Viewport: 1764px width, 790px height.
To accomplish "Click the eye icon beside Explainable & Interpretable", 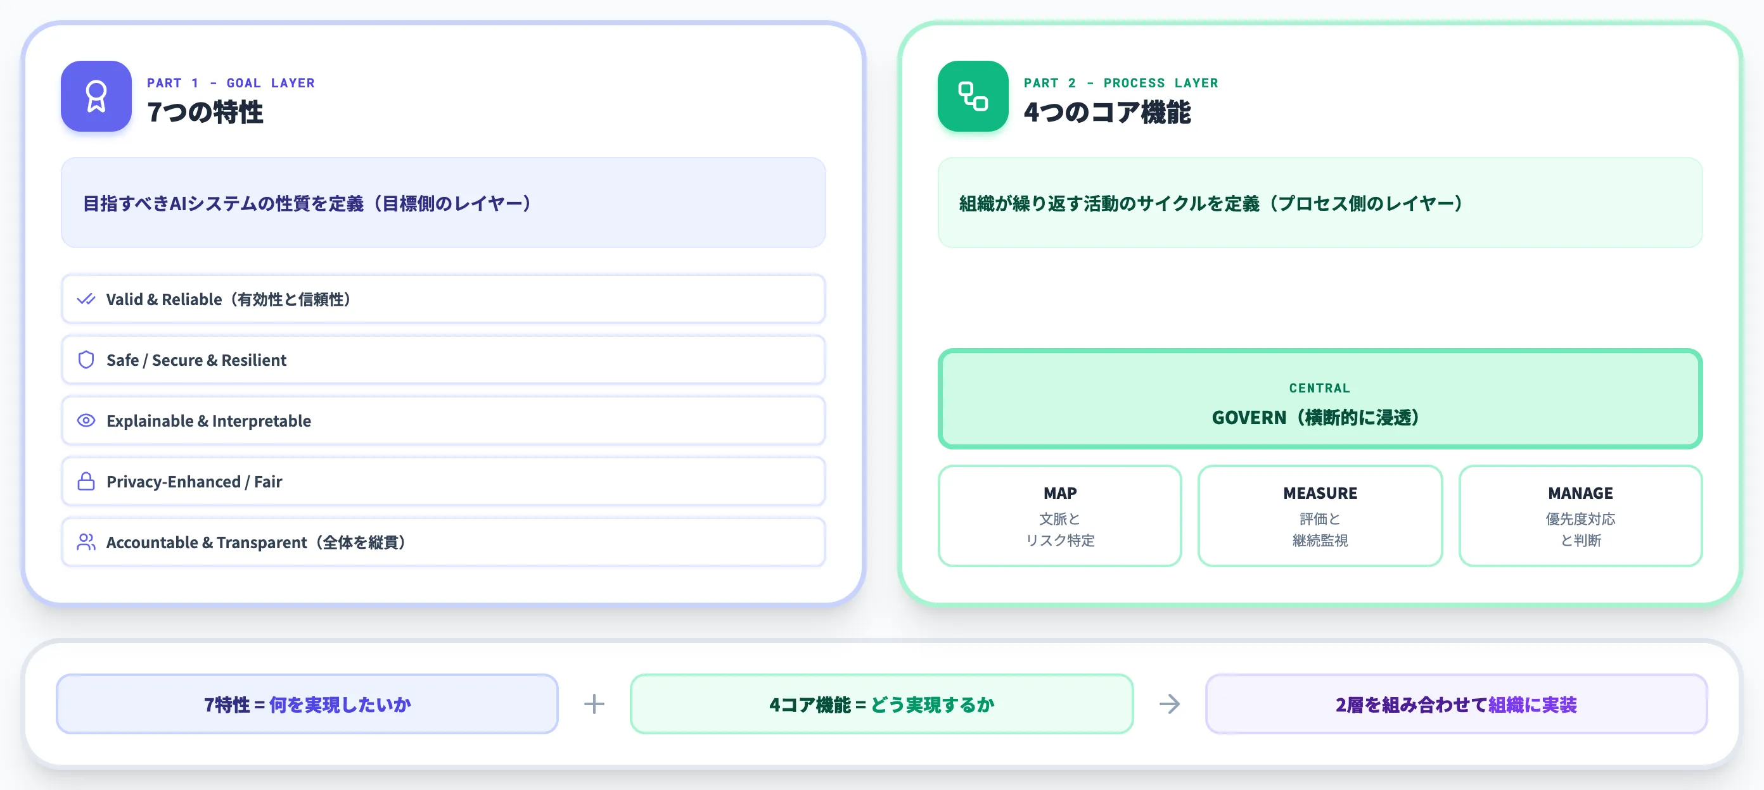I will point(86,421).
